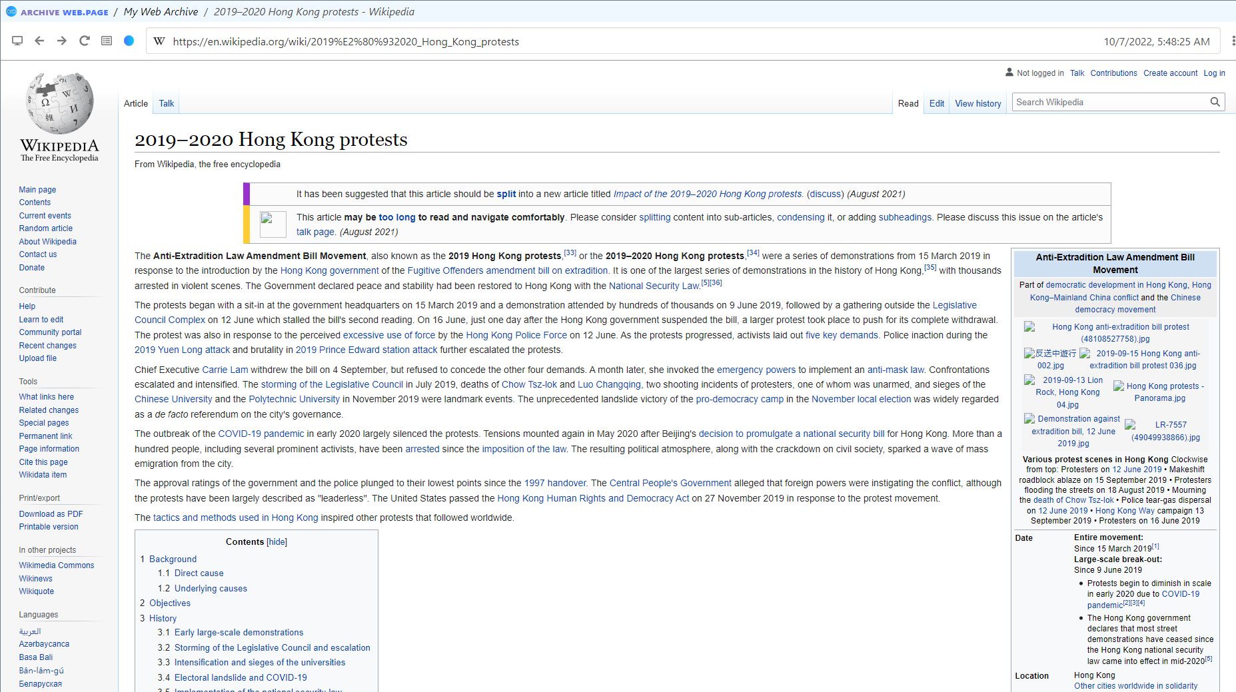
Task: Click the Search Wikipedia input box
Action: click(1109, 102)
